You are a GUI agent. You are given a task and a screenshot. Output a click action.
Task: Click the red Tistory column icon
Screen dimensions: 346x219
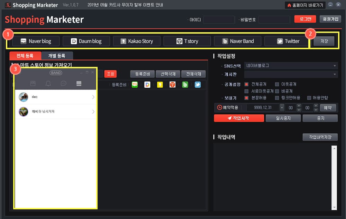[x=172, y=85]
